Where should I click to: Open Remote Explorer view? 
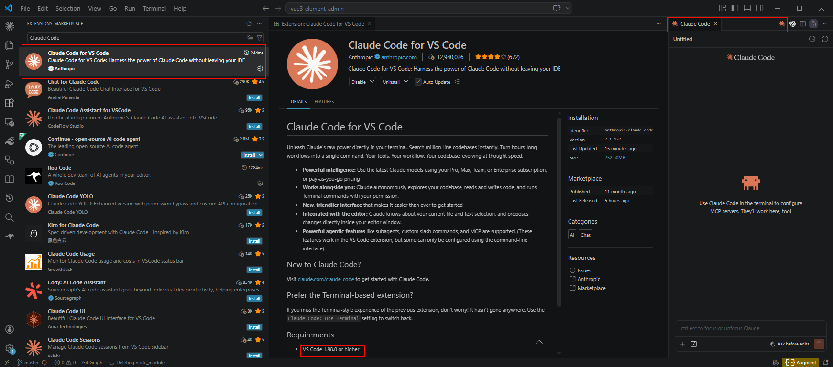(10, 122)
